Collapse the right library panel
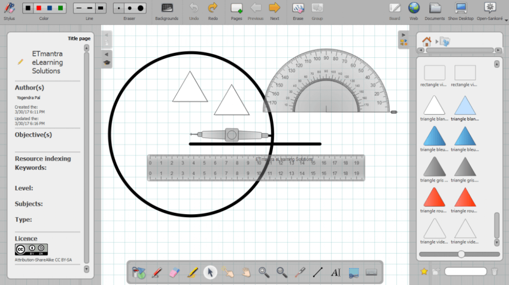509x285 pixels. click(403, 35)
